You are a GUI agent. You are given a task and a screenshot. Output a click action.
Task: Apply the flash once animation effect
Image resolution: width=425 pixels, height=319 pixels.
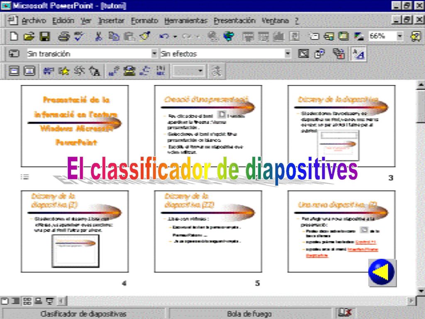click(x=95, y=71)
